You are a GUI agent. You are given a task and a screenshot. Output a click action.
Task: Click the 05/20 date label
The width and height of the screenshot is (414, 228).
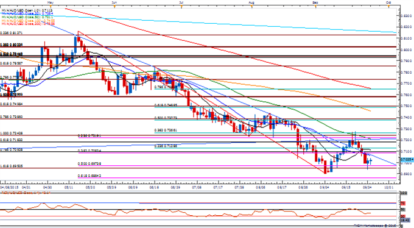pos(90,187)
